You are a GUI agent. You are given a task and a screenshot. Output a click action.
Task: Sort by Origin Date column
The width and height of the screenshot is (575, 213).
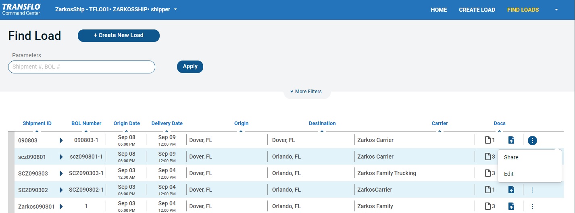[x=127, y=123]
